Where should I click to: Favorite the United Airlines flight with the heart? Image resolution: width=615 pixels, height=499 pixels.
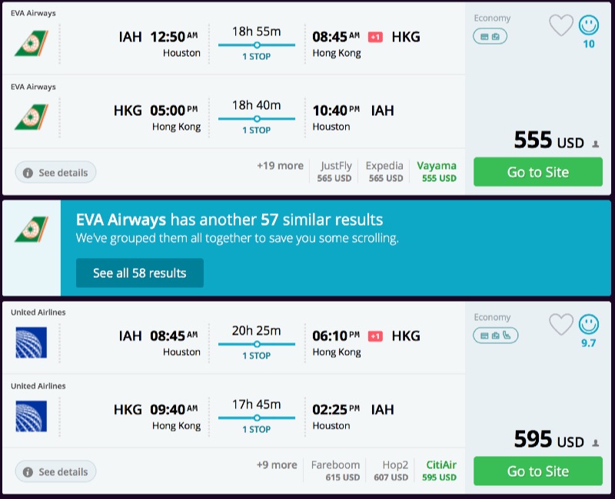[x=560, y=325]
